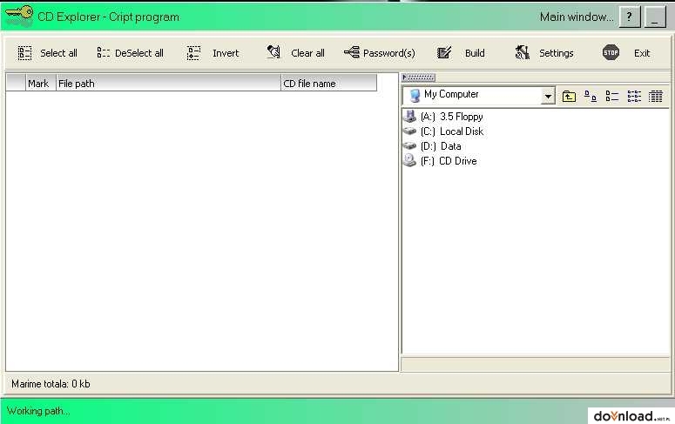Viewport: 675px width, 424px height.
Task: Click the Settings label
Action: [557, 53]
